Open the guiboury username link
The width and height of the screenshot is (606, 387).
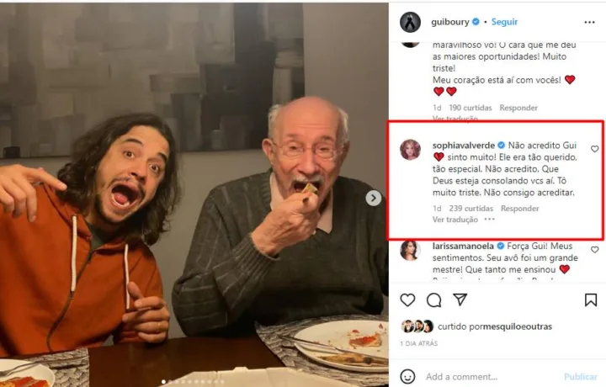click(454, 22)
